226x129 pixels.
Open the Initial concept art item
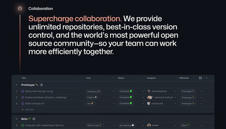(x=35, y=104)
